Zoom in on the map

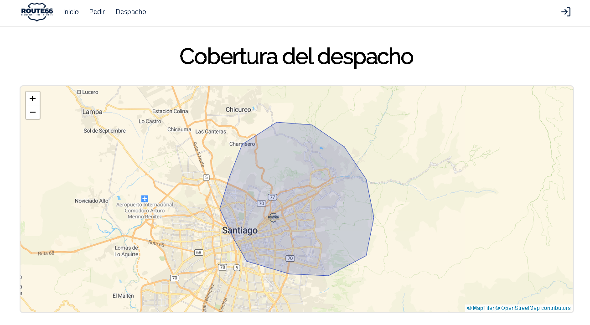tap(33, 98)
